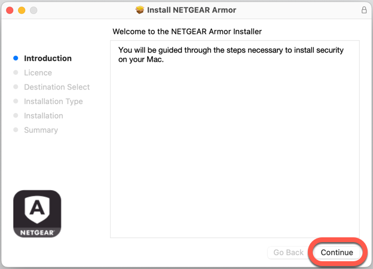Click the 'Welcome to the NETGEAR Armor Installer' heading
373x269 pixels.
click(x=187, y=32)
